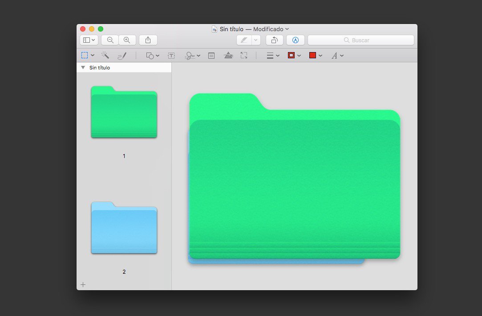Open the border color dropdown arrow

(299, 55)
